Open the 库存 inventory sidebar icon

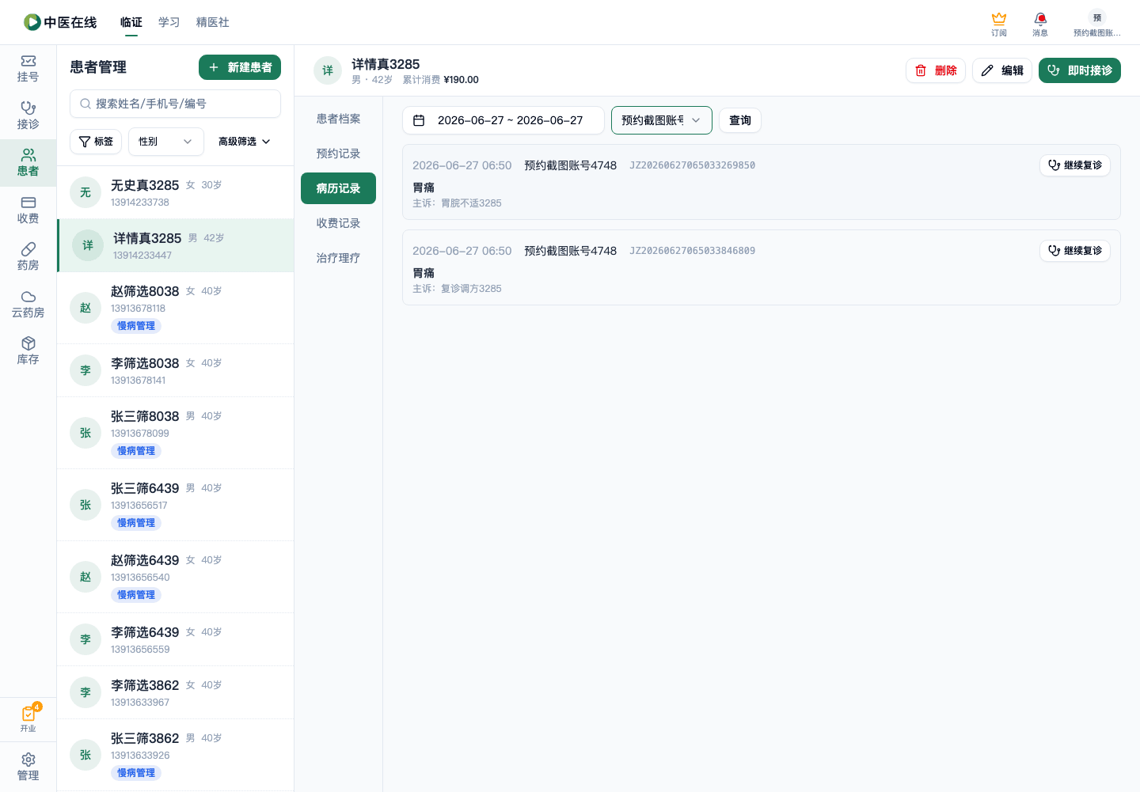28,351
